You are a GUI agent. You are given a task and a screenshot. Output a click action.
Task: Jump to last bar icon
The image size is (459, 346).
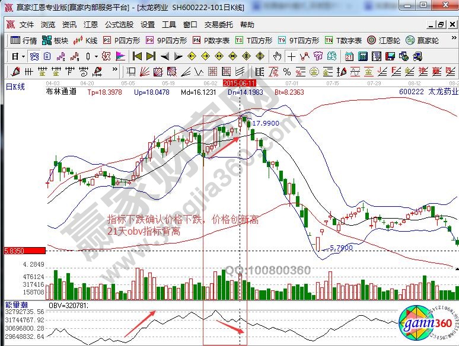point(151,56)
